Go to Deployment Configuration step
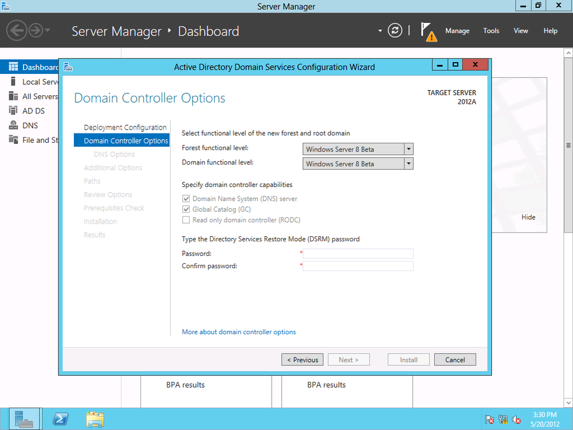Image resolution: width=573 pixels, height=430 pixels. click(125, 127)
